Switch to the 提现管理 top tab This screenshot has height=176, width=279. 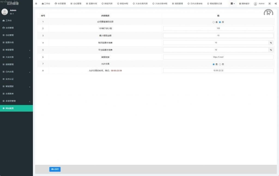pyautogui.click(x=177, y=4)
